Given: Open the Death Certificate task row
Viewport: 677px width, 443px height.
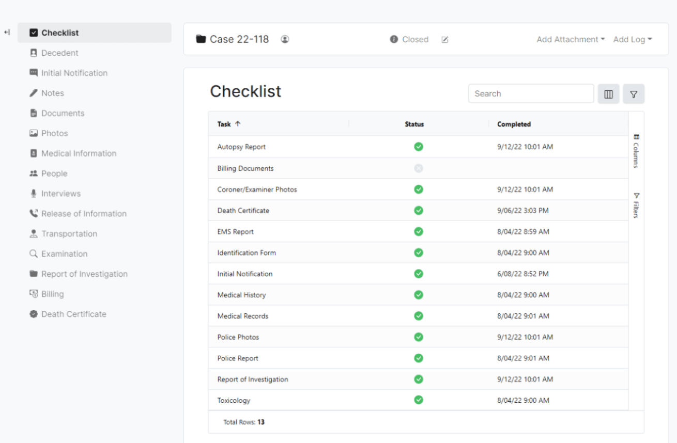Looking at the screenshot, I should 243,211.
